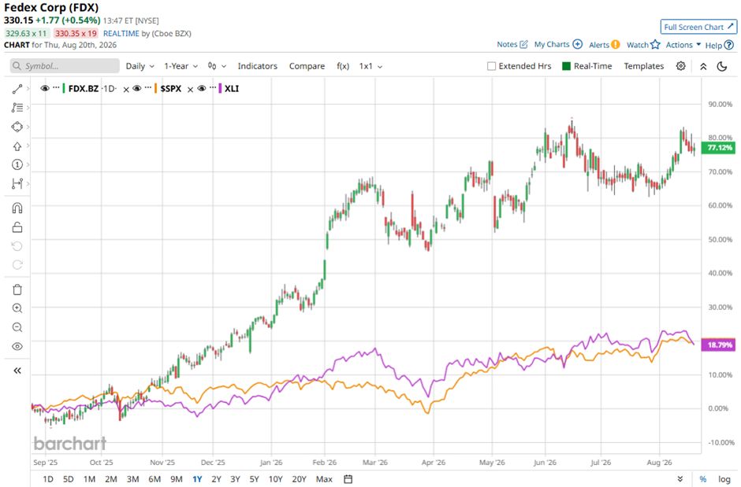
Task: Open the Indicators menu
Action: tap(258, 66)
